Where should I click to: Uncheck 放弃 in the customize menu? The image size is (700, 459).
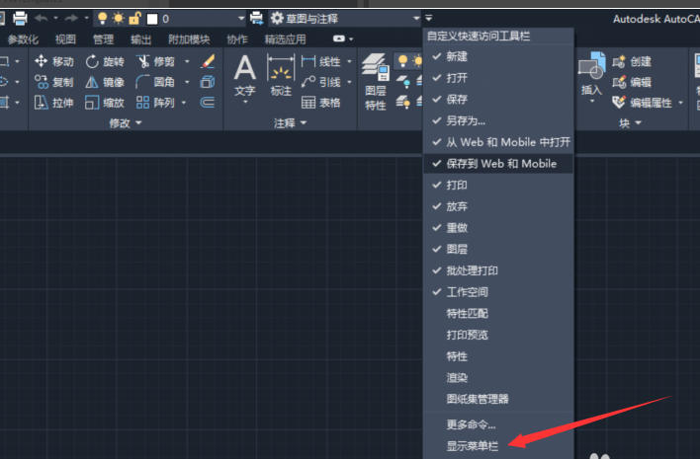[497, 206]
